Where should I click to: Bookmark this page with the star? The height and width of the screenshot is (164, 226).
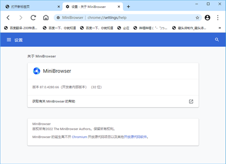coord(197,18)
